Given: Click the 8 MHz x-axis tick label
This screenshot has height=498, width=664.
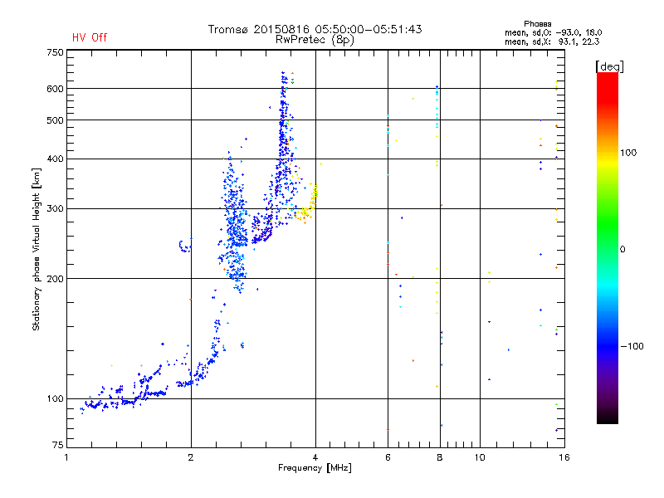Looking at the screenshot, I should [x=440, y=457].
